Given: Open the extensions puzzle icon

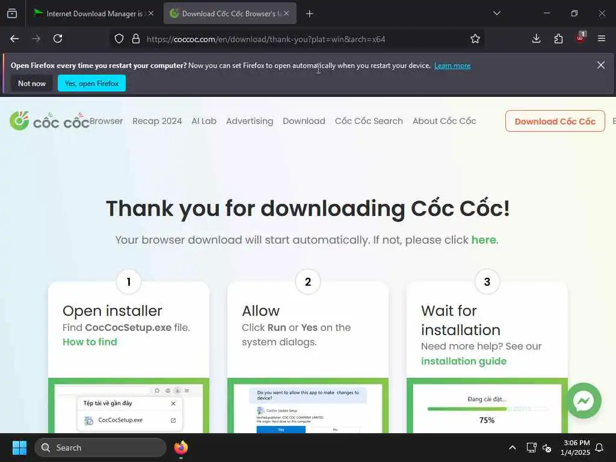Looking at the screenshot, I should click(x=558, y=38).
